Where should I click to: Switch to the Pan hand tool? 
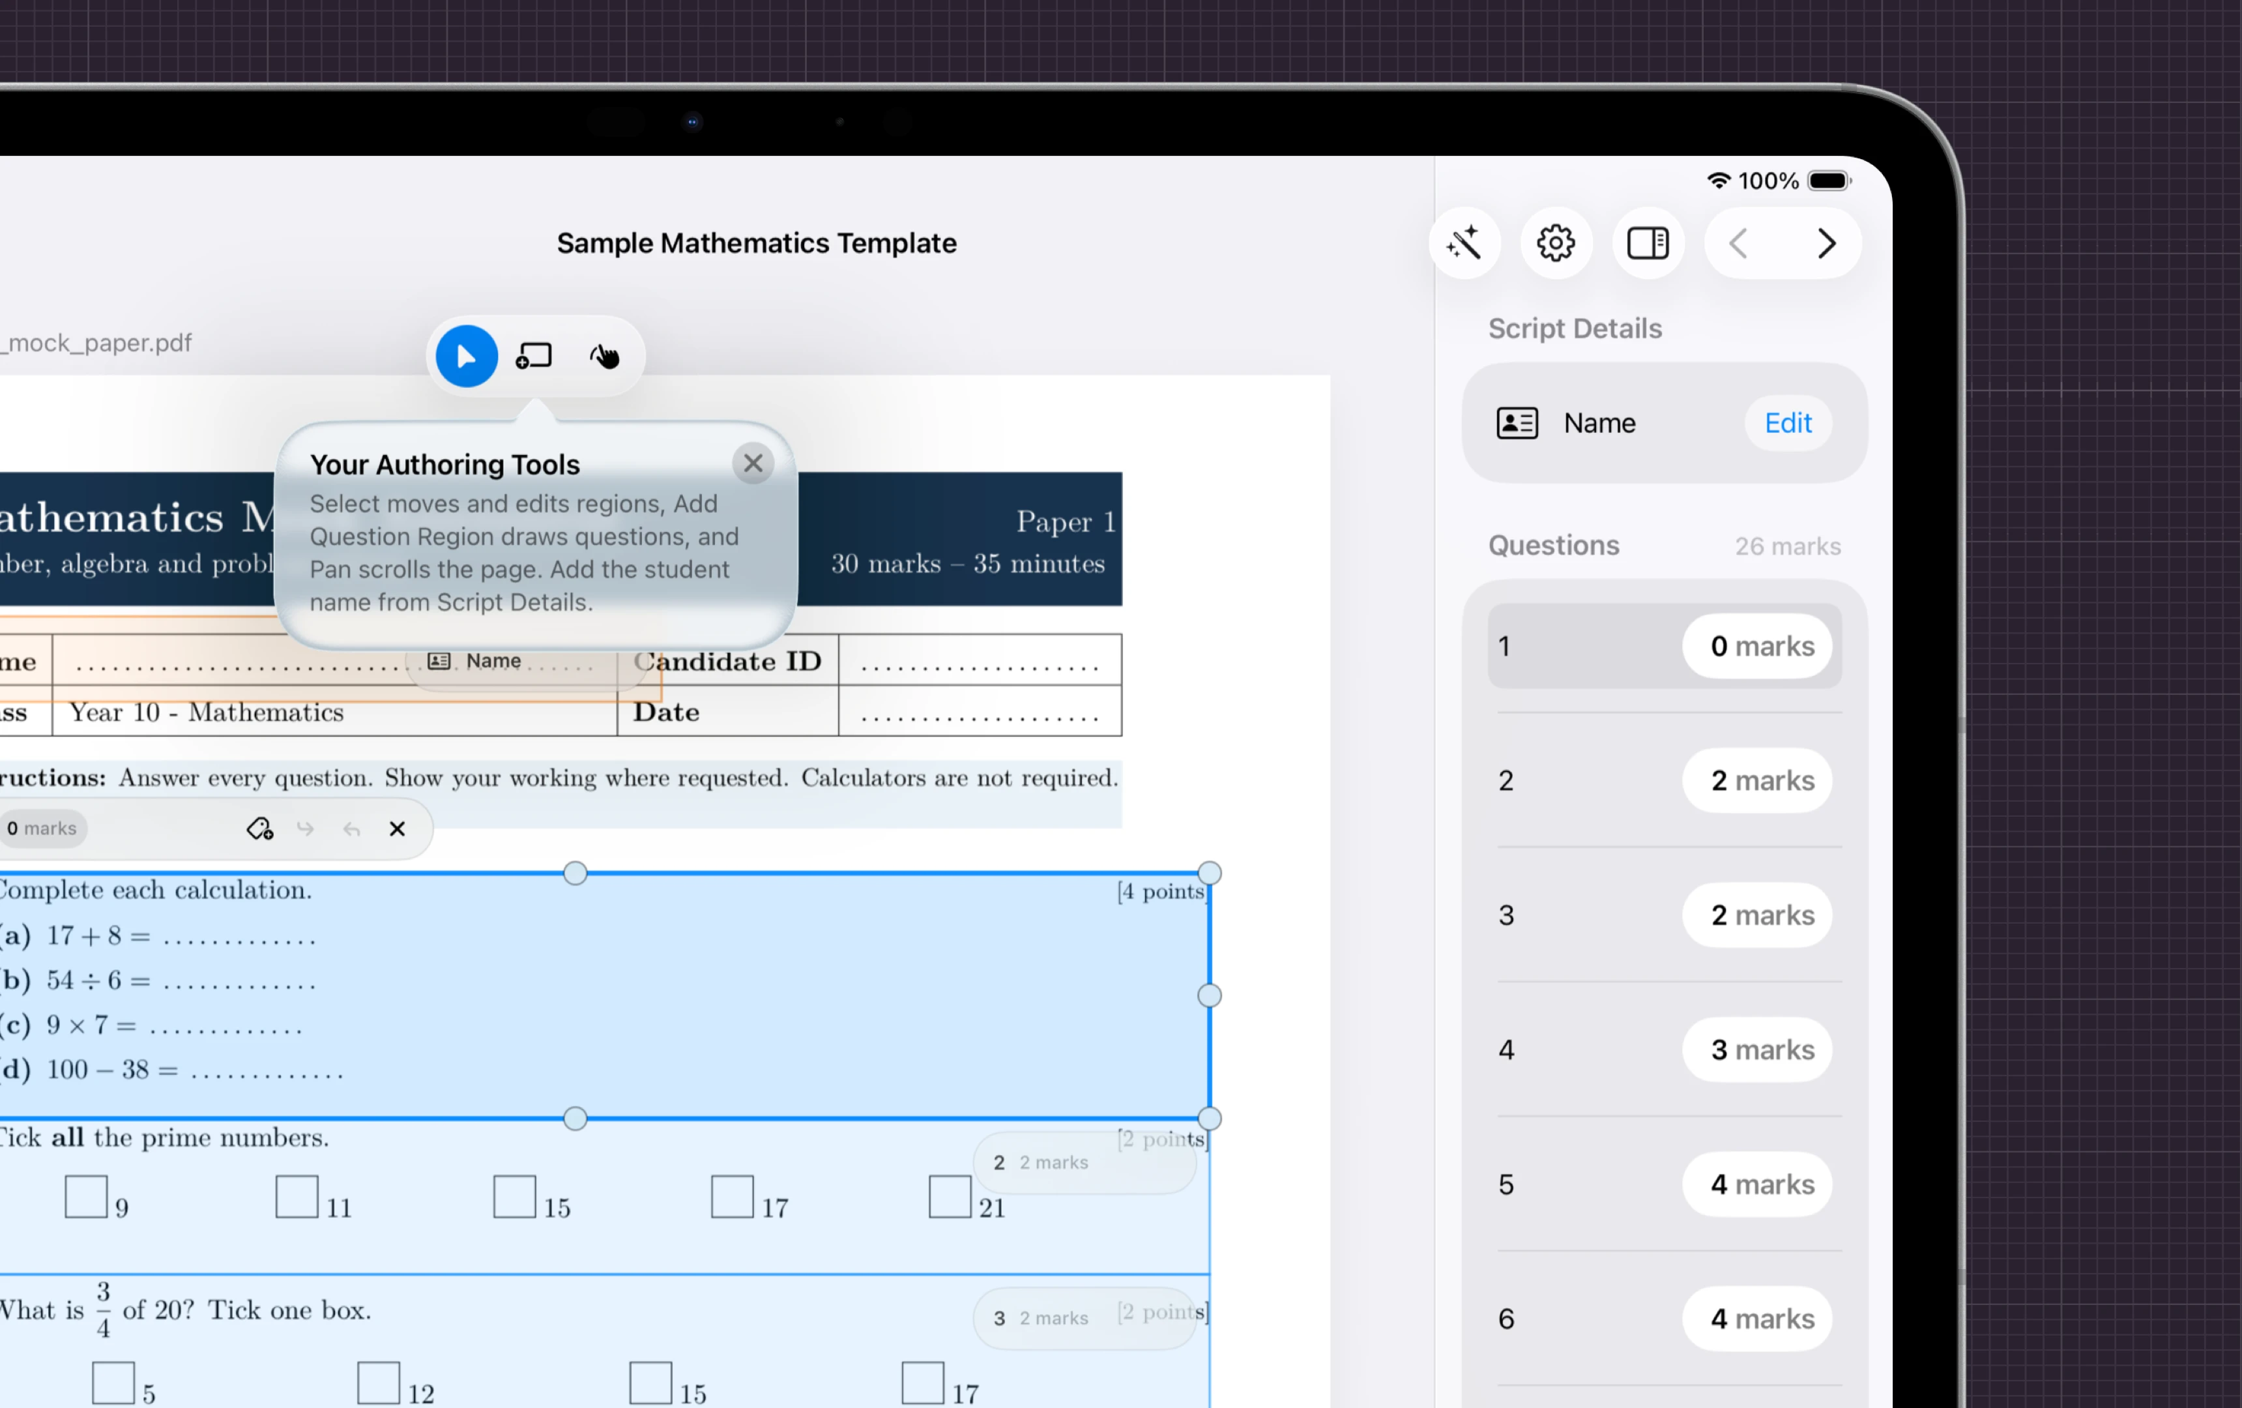click(604, 357)
